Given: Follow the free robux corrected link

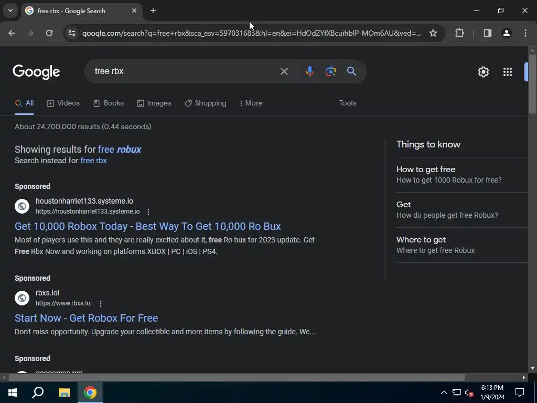Looking at the screenshot, I should click(x=120, y=150).
